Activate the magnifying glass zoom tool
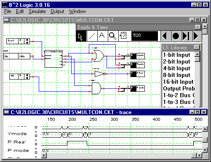Image resolution: width=211 pixels, height=162 pixels. (113, 36)
